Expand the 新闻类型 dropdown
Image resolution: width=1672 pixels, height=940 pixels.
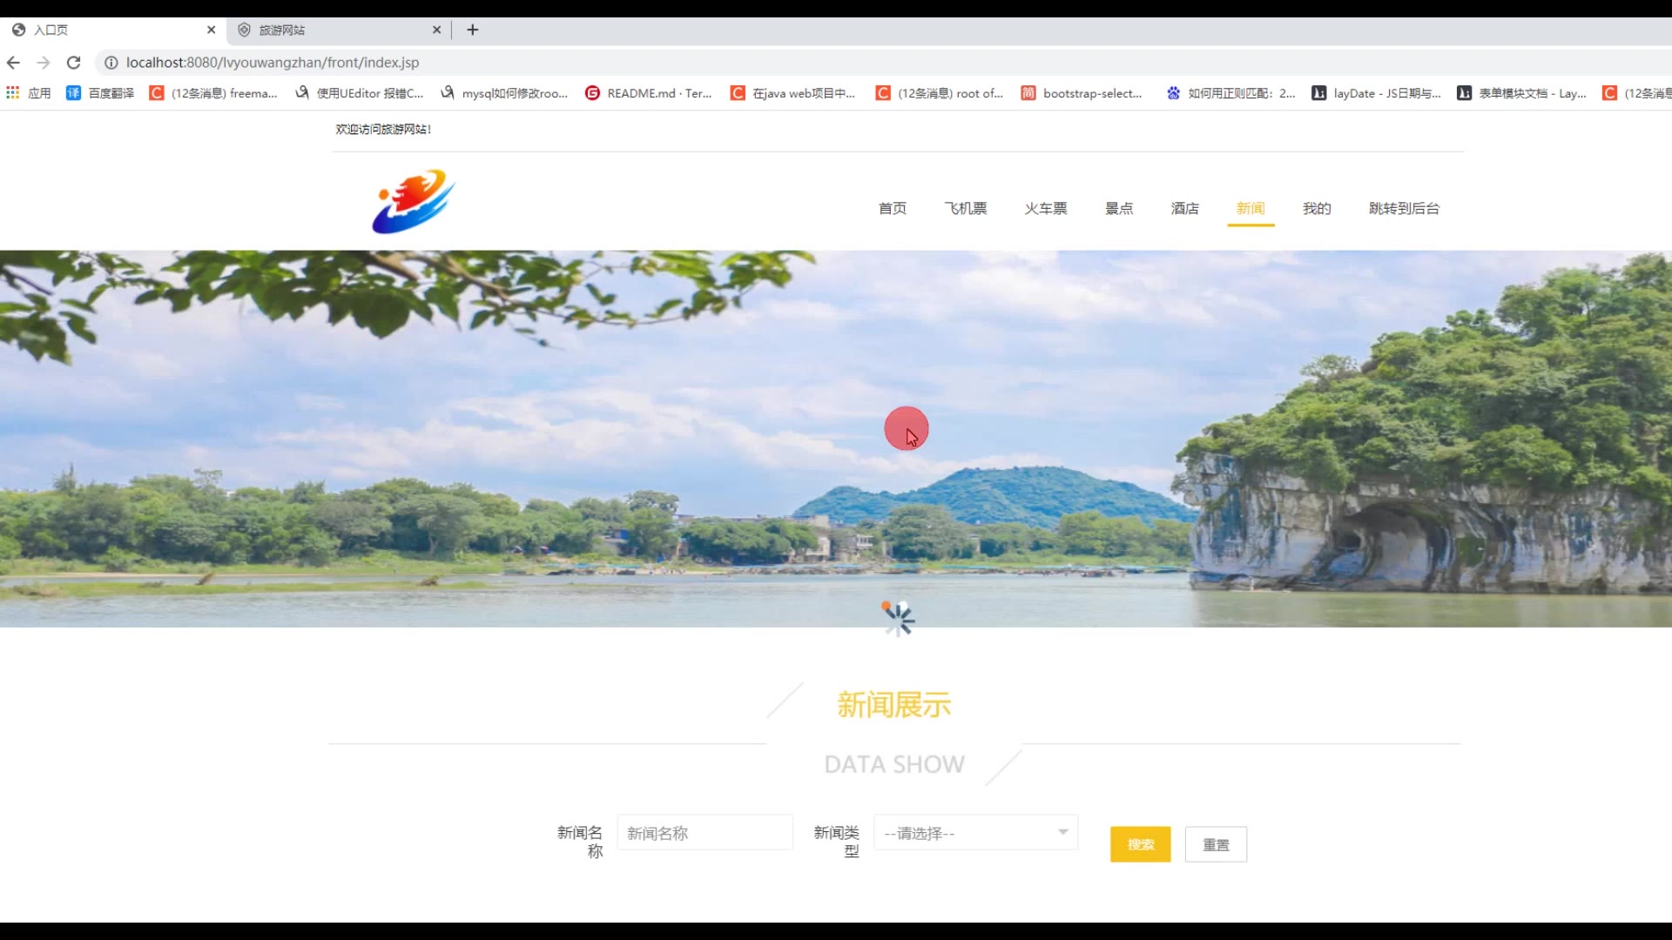click(975, 833)
